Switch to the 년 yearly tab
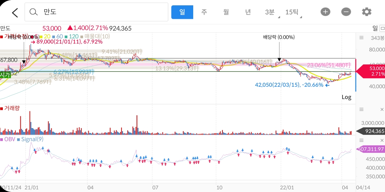Screen dimensions: 385x192 coord(248,12)
